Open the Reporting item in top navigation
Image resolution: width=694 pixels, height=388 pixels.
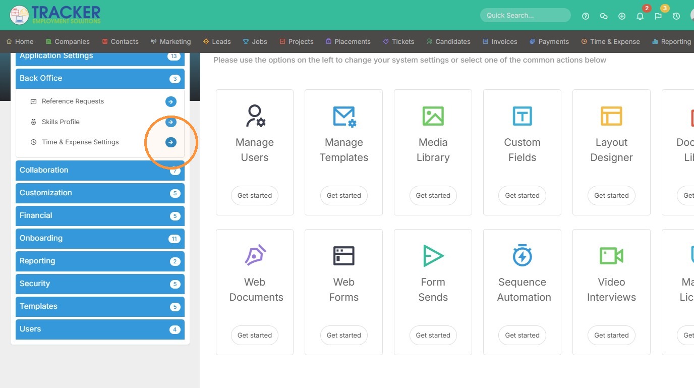tap(671, 41)
